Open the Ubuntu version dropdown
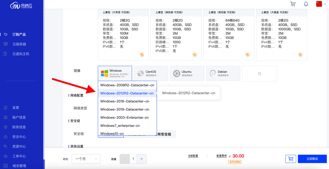The image size is (329, 169). tap(187, 73)
